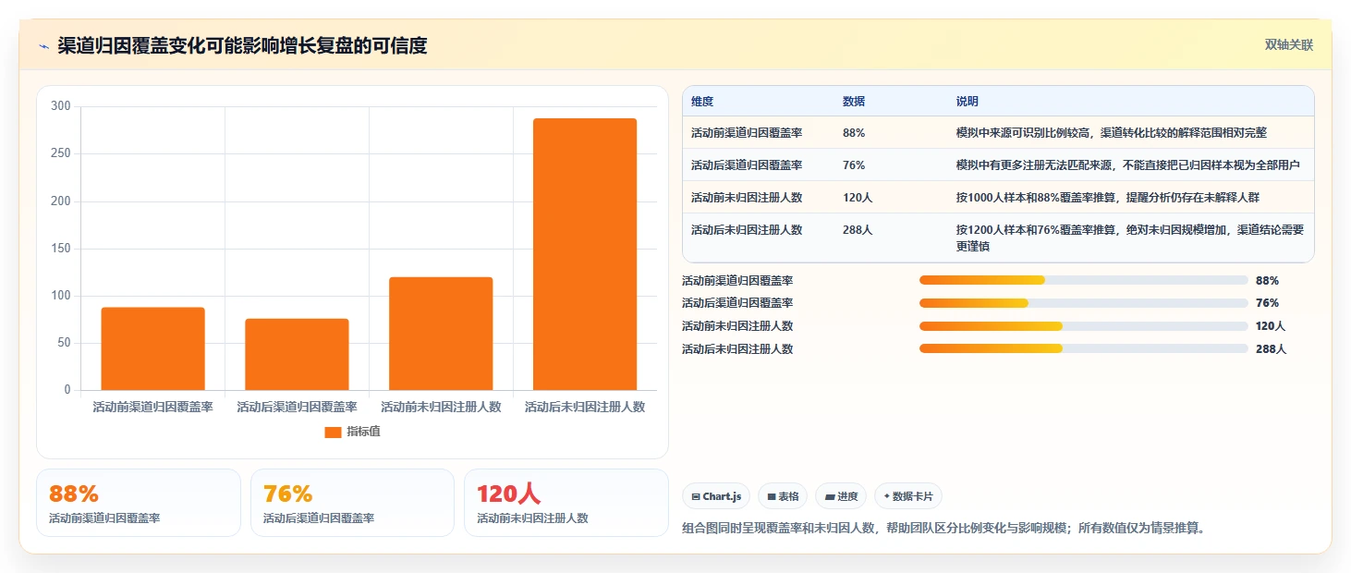Click table cell 活动前渠道归因覆盖率
This screenshot has width=1351, height=573.
[x=747, y=133]
